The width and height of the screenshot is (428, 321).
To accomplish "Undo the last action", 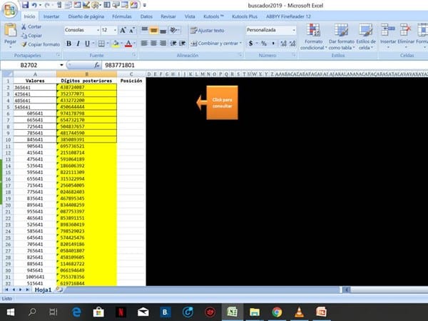I will click(x=34, y=5).
